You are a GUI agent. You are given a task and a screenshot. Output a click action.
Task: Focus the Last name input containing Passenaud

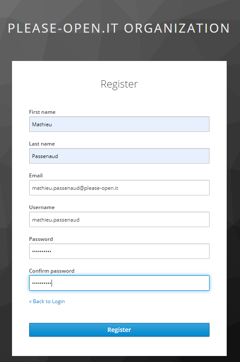coord(119,156)
